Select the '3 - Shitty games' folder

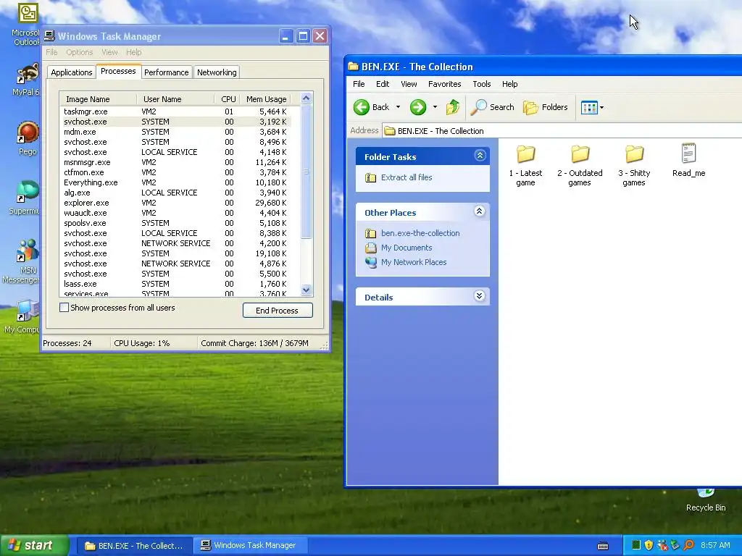click(634, 166)
